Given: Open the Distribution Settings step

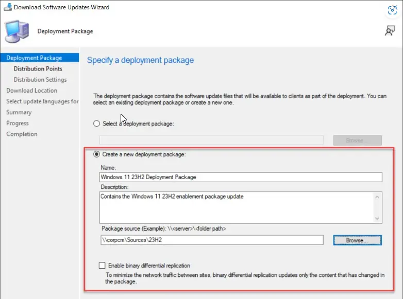Looking at the screenshot, I should 40,80.
